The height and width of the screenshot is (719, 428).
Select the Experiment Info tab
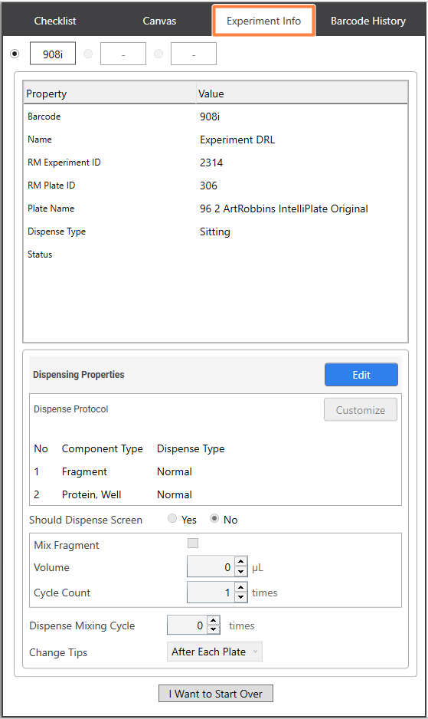click(263, 21)
